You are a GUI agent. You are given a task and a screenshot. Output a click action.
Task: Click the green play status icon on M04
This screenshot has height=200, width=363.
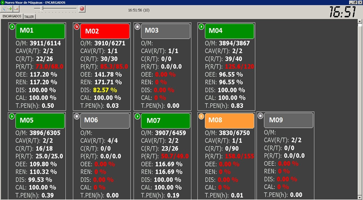pos(201,27)
